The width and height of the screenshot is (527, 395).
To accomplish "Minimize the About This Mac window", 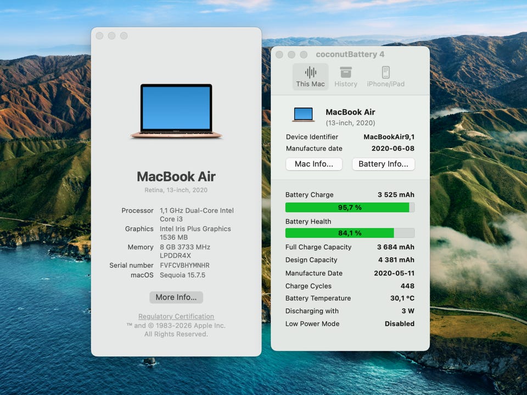I will coord(111,36).
